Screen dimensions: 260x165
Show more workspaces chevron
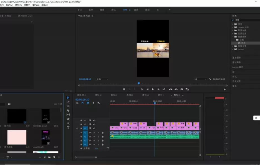tap(170, 10)
